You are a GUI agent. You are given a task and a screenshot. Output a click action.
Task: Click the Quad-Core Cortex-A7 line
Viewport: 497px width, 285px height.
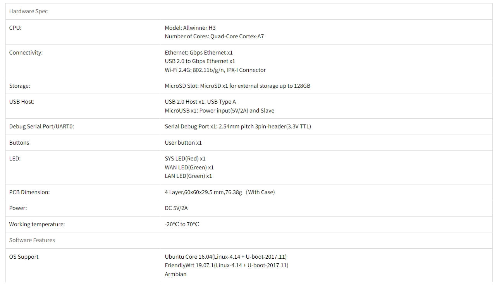pos(214,36)
